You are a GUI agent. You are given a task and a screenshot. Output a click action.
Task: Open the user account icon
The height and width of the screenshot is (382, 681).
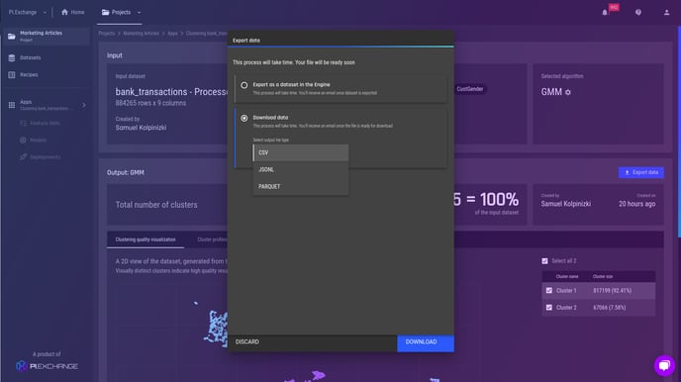pos(666,13)
